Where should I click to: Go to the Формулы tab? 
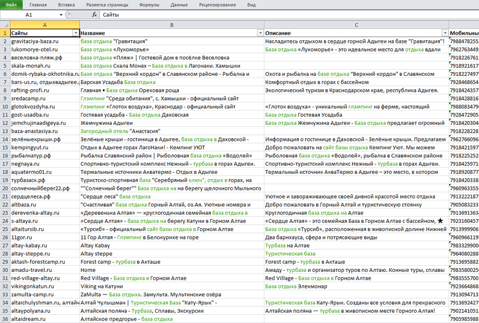[149, 5]
